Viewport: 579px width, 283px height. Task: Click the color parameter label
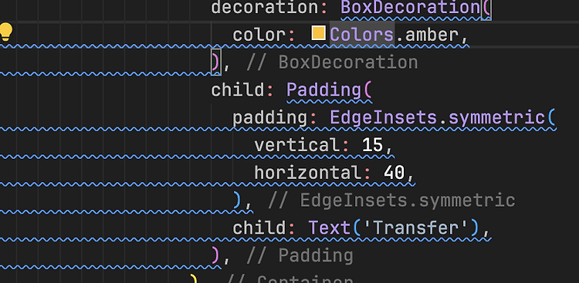click(259, 35)
